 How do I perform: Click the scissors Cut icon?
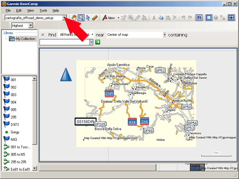click(154, 18)
